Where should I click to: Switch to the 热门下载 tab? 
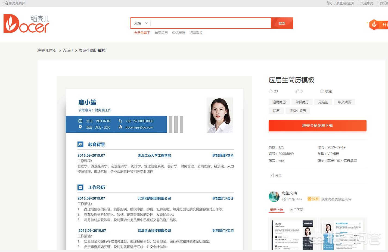tap(297, 210)
